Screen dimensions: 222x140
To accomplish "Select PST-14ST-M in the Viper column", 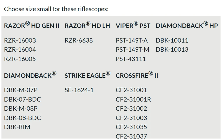I will [132, 49].
